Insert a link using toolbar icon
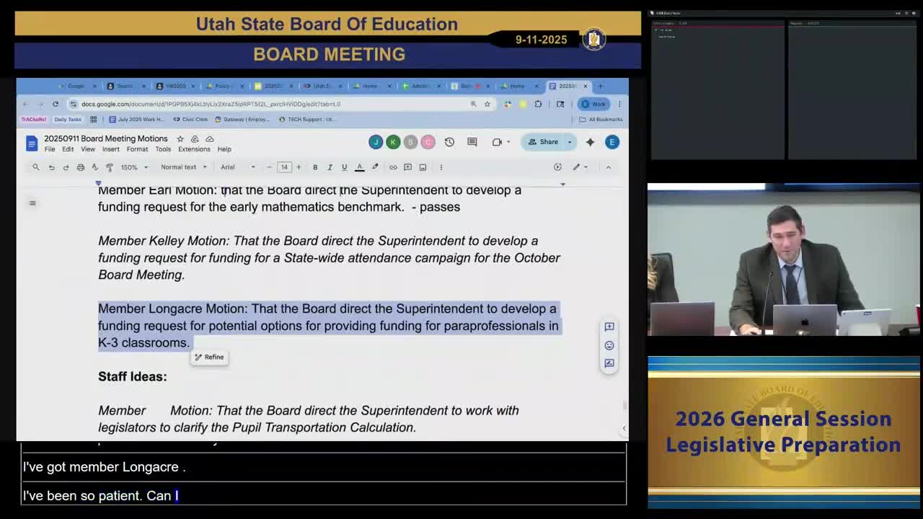The image size is (923, 519). tap(393, 167)
